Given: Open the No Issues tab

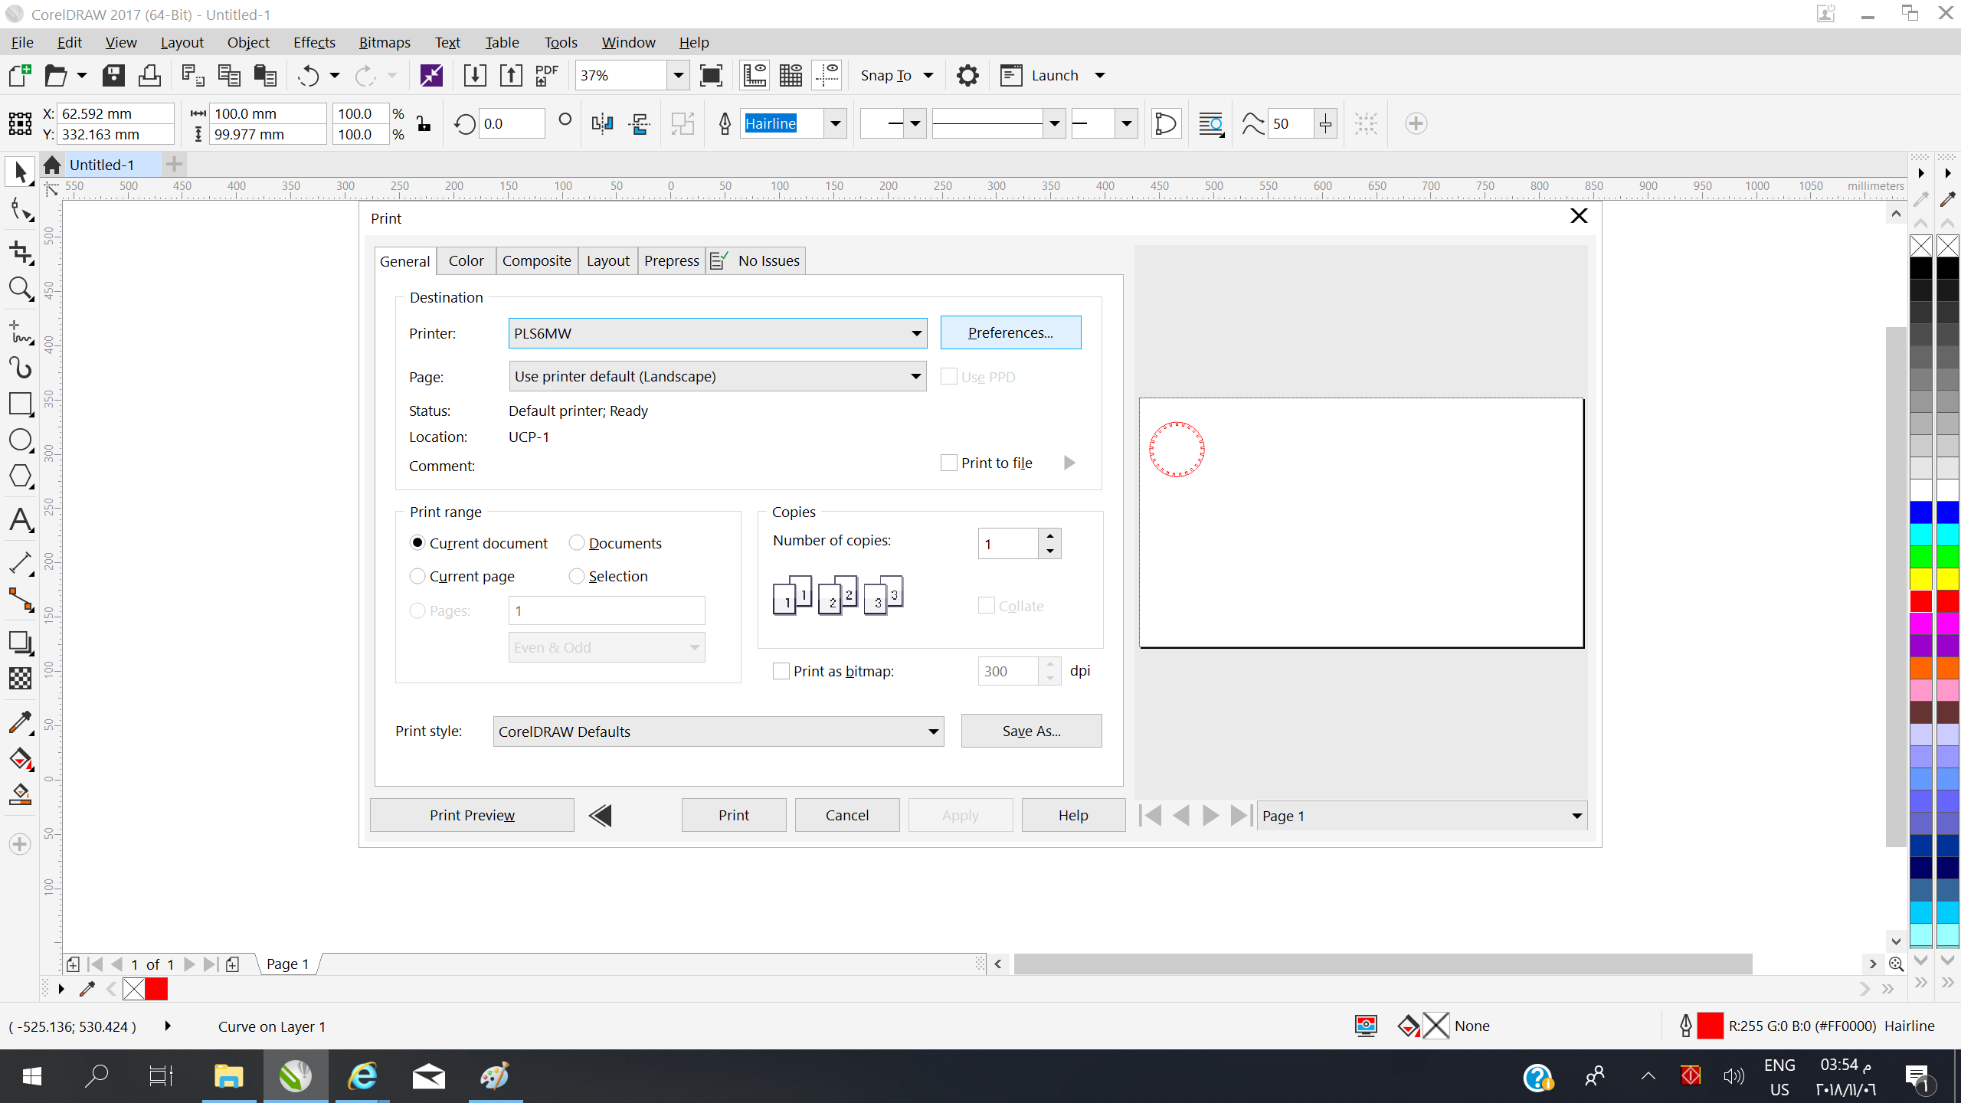Looking at the screenshot, I should click(x=755, y=260).
